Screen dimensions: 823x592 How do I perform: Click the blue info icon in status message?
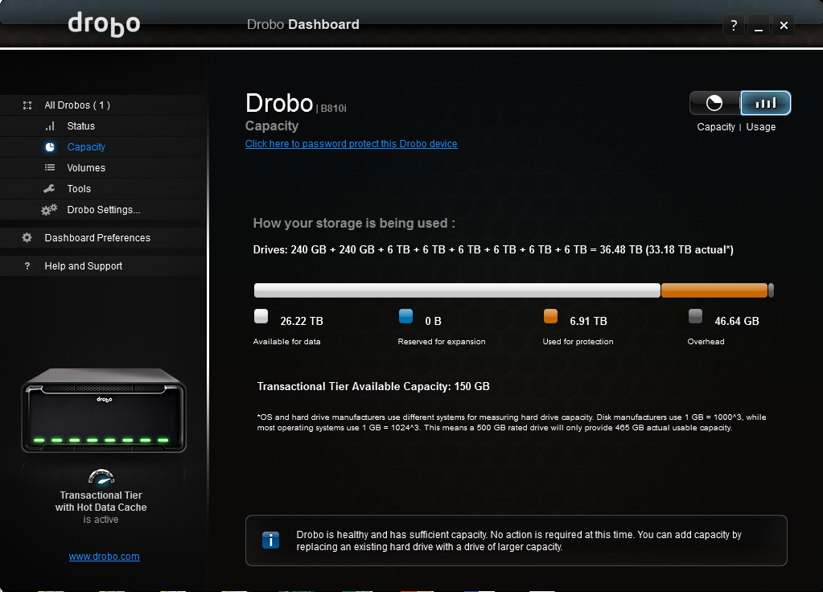click(x=270, y=540)
